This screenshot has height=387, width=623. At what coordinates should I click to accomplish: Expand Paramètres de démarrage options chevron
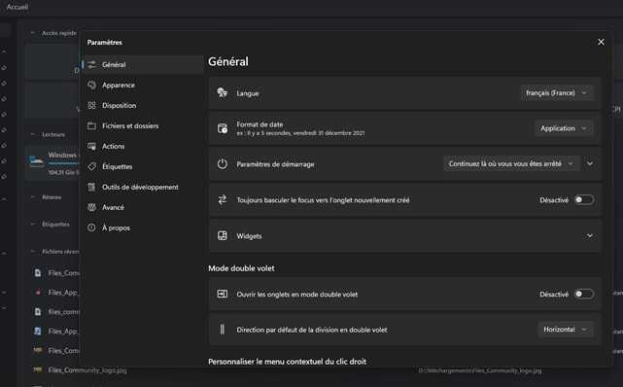click(590, 163)
